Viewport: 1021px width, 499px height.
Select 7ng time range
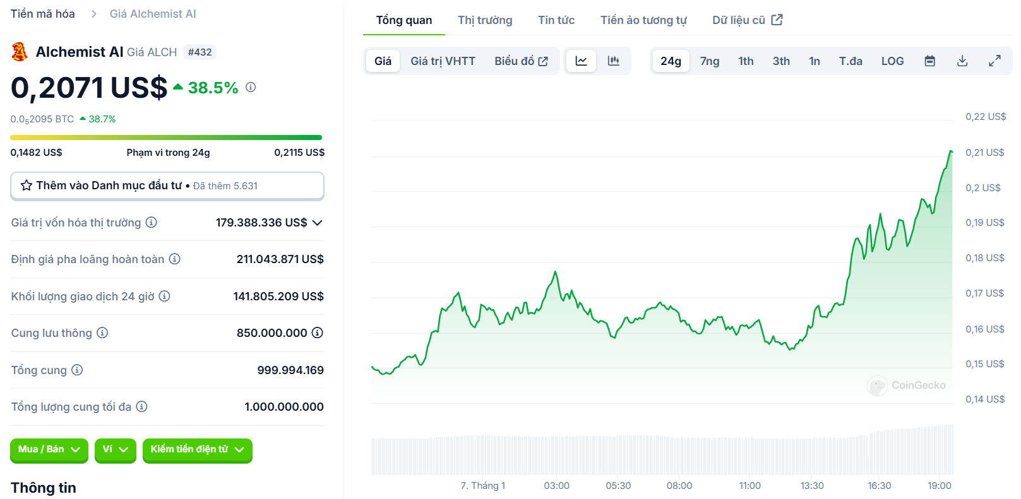click(710, 61)
